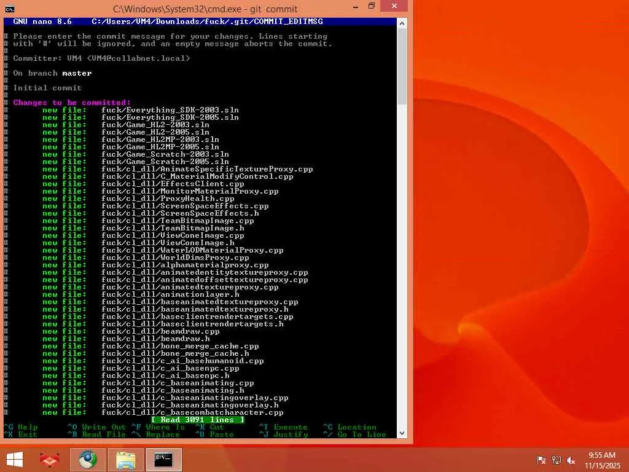
Task: Click the ^G Help shortcut label
Action: click(x=20, y=427)
